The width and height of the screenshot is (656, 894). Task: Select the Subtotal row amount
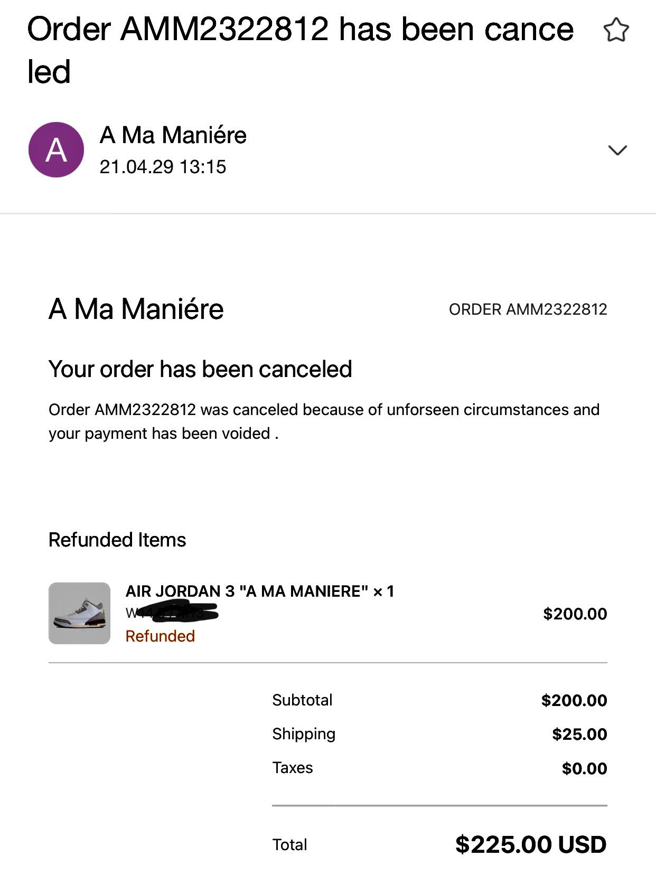pyautogui.click(x=574, y=700)
